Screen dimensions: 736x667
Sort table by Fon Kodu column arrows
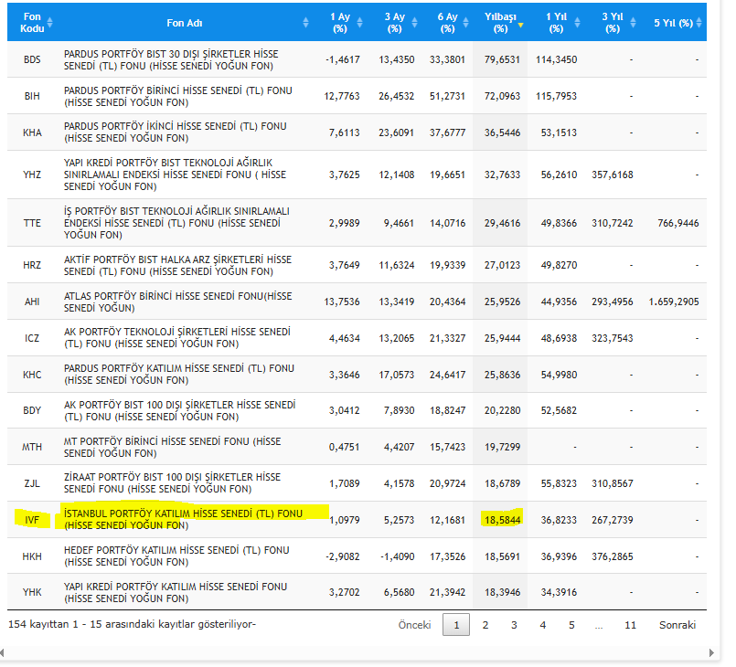(x=49, y=23)
